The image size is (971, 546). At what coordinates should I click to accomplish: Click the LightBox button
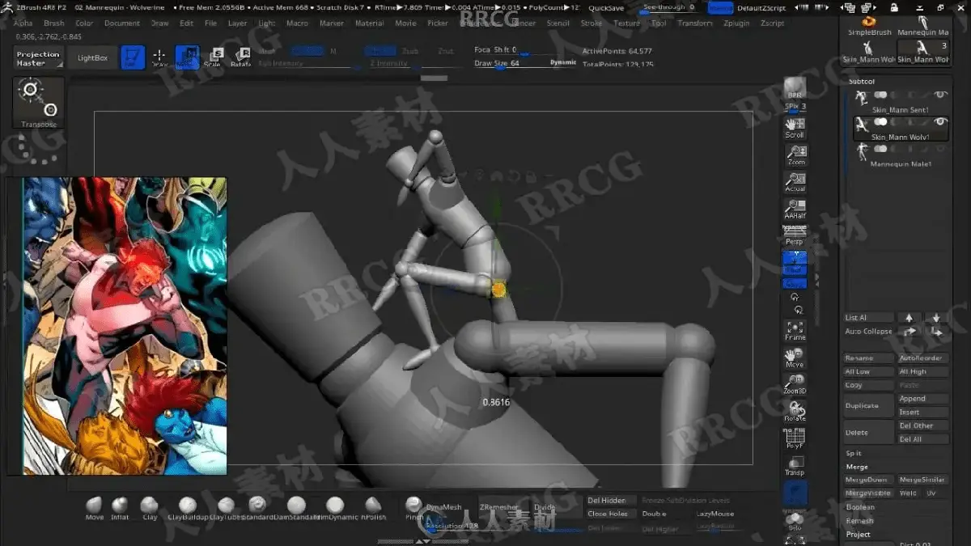[x=92, y=58]
